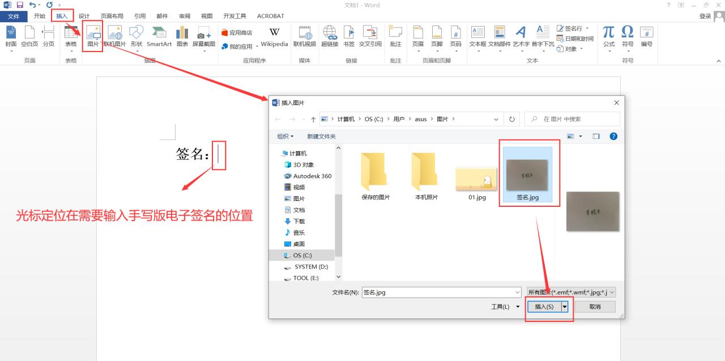Click 新建文件夹 new folder button
The image size is (725, 361).
coord(321,136)
